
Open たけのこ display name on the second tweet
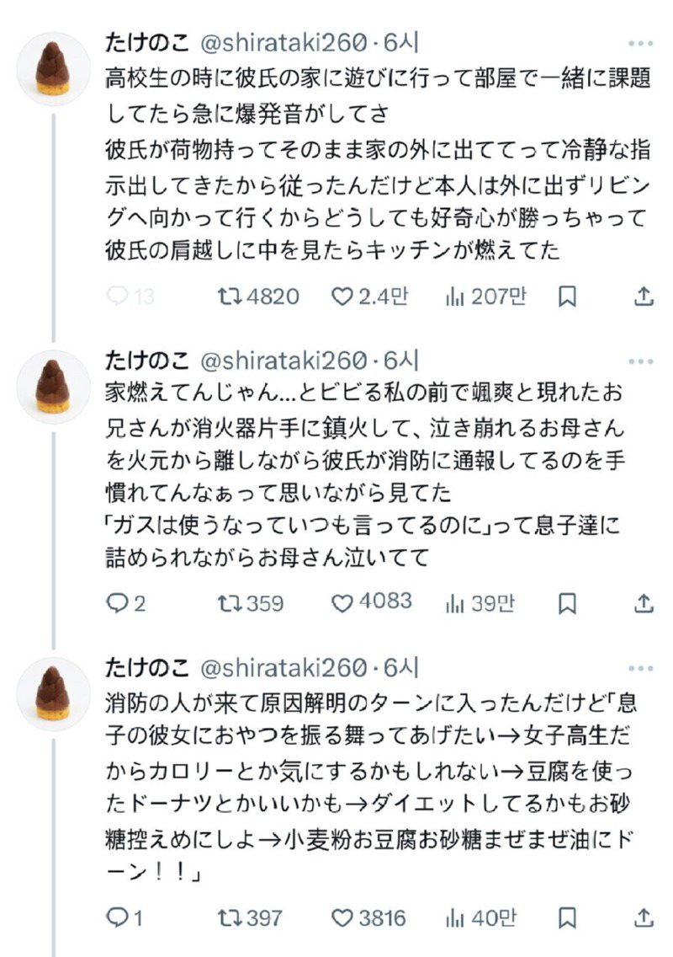click(146, 361)
